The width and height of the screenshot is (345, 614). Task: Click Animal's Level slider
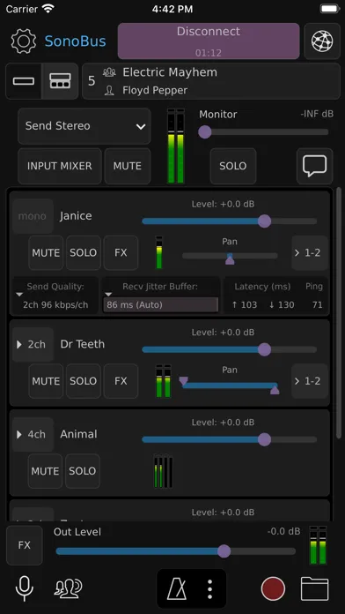(x=230, y=439)
